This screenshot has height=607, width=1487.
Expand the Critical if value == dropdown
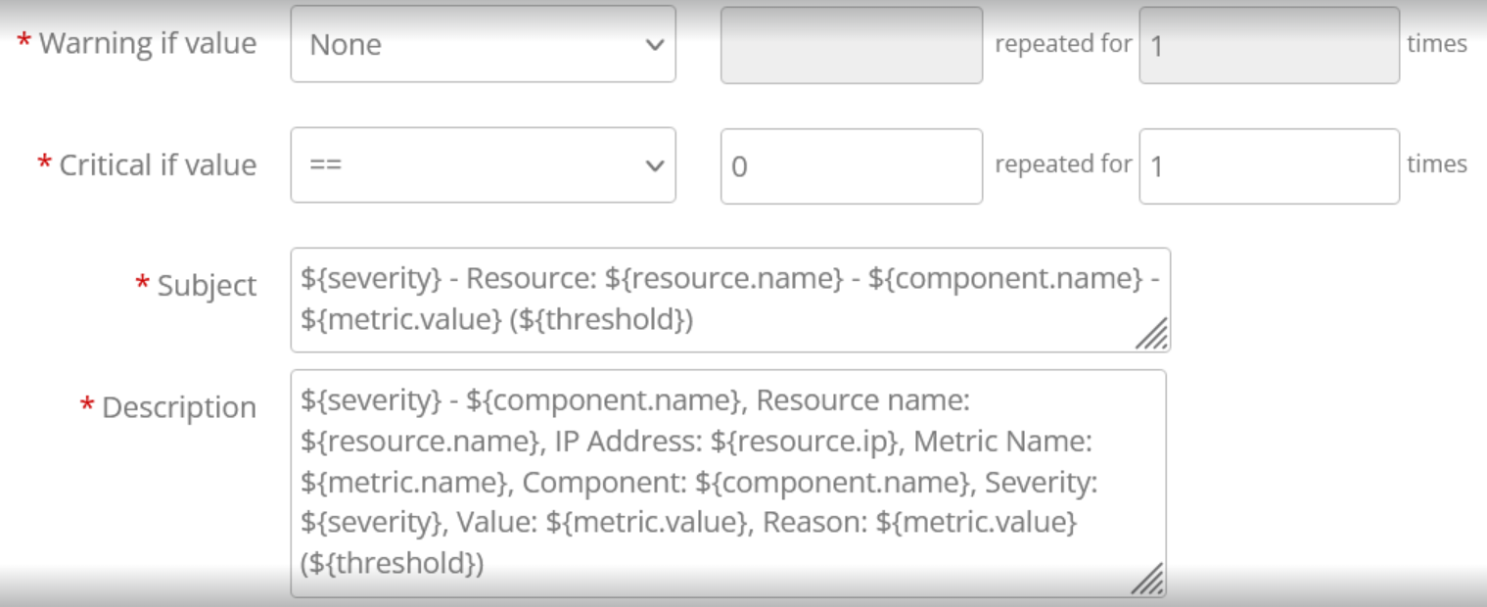pyautogui.click(x=483, y=165)
